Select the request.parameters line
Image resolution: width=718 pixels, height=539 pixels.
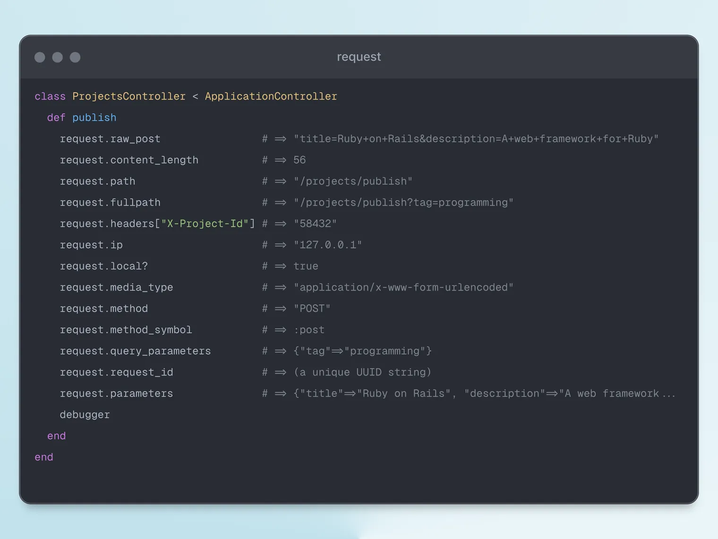pos(116,393)
